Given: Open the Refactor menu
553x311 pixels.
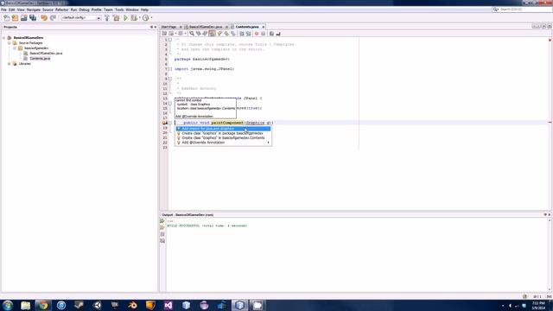Looking at the screenshot, I should point(61,10).
